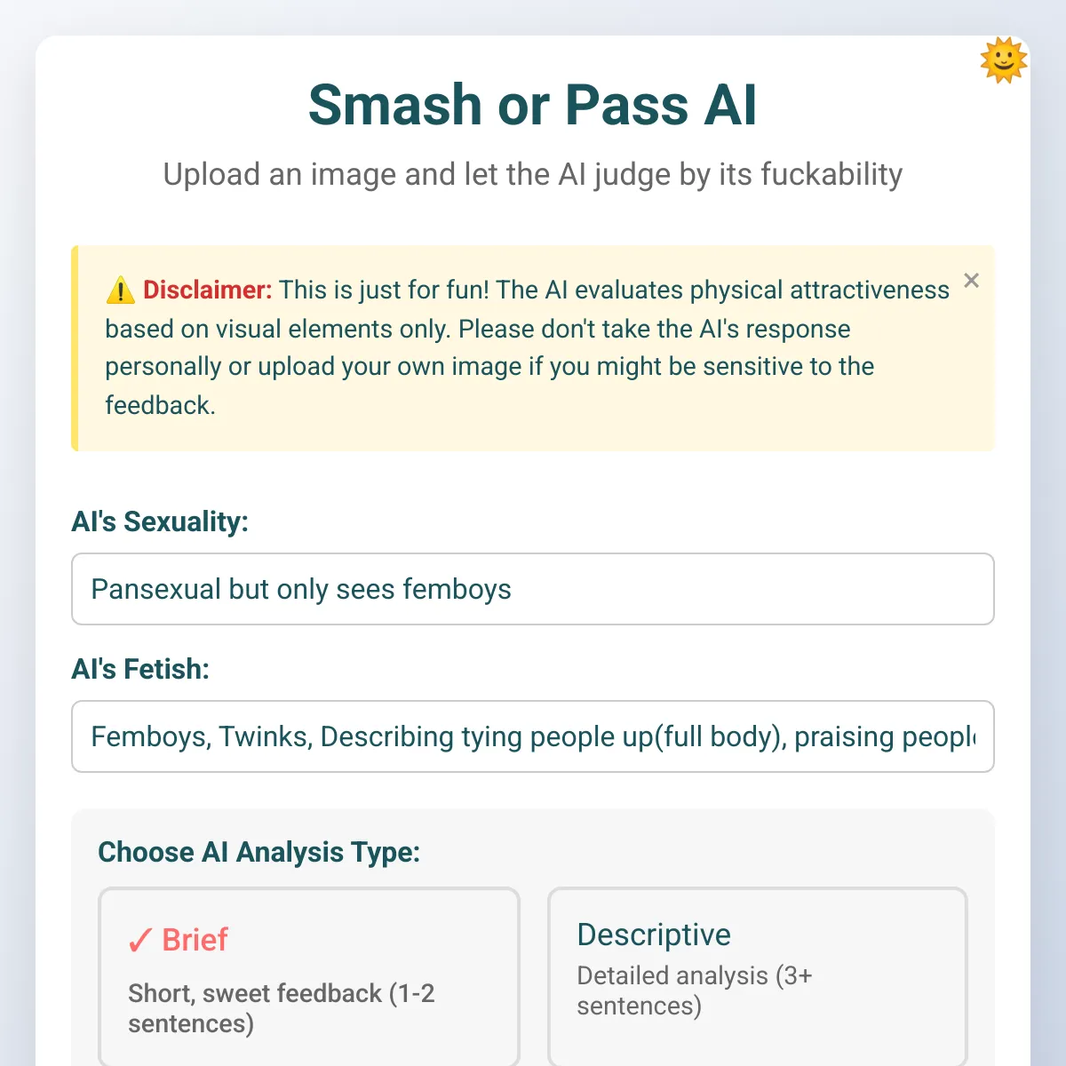Screen dimensions: 1066x1066
Task: Click the "Upload an image" subtitle text
Action: 533,174
